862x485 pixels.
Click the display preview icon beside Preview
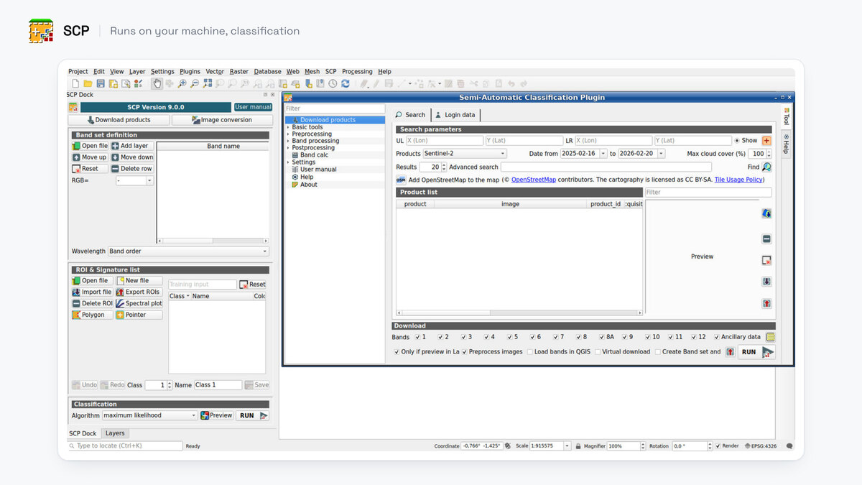[766, 213]
